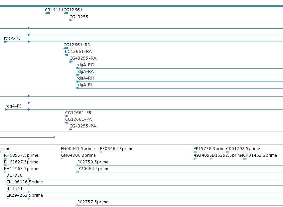
Task: Click the rdgA-RG start exon glyph
Action: (x=78, y=68)
